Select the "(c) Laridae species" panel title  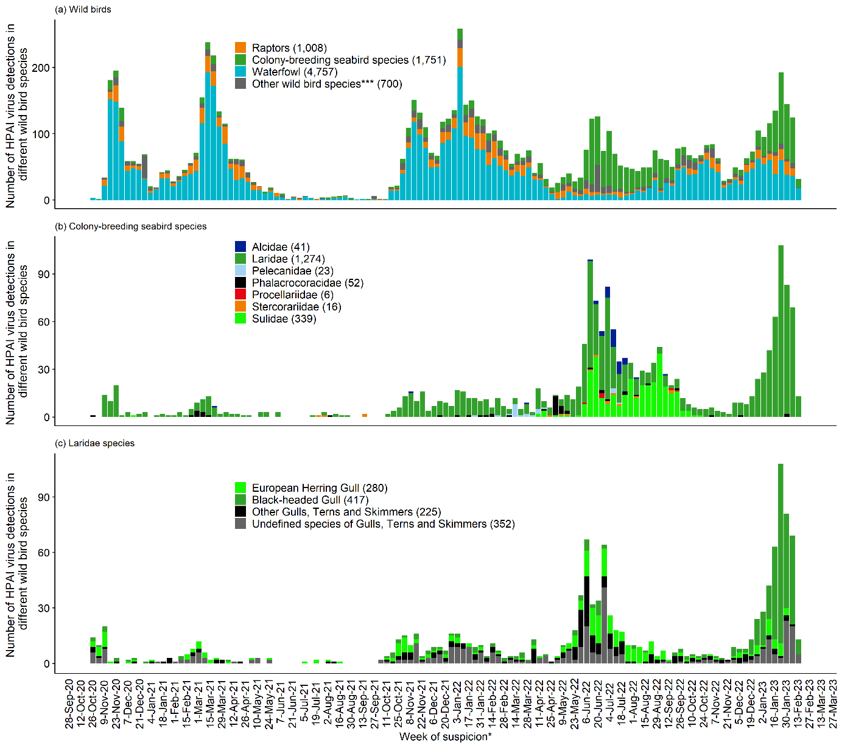point(95,443)
